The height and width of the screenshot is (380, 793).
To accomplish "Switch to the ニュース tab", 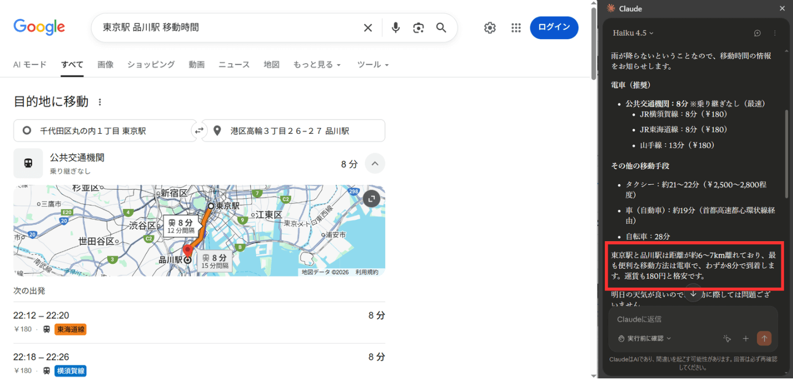I will click(234, 65).
